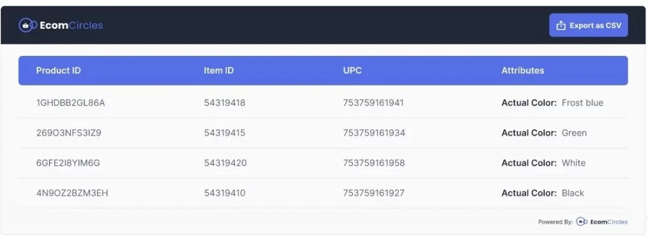Click product ID 1GHDBB2GL86A
Image resolution: width=648 pixels, height=239 pixels.
71,103
